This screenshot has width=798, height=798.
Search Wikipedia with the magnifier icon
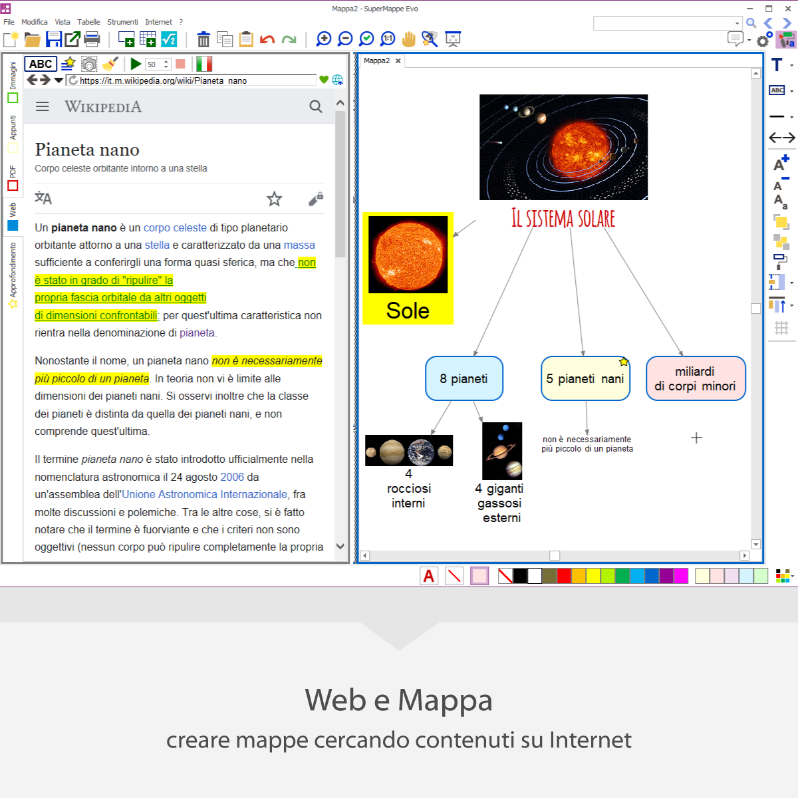[x=316, y=106]
